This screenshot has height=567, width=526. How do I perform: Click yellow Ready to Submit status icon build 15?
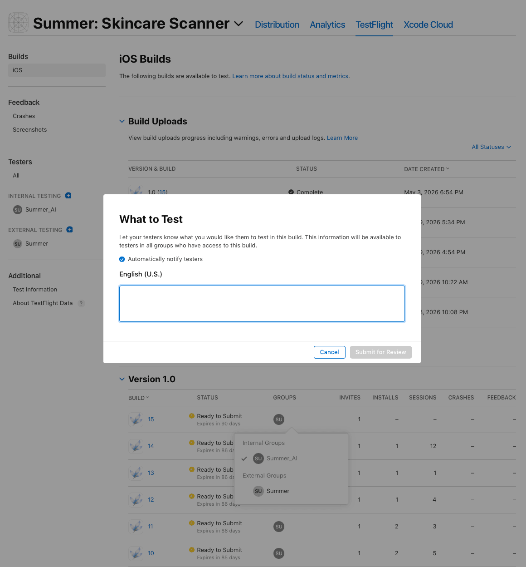(x=192, y=416)
